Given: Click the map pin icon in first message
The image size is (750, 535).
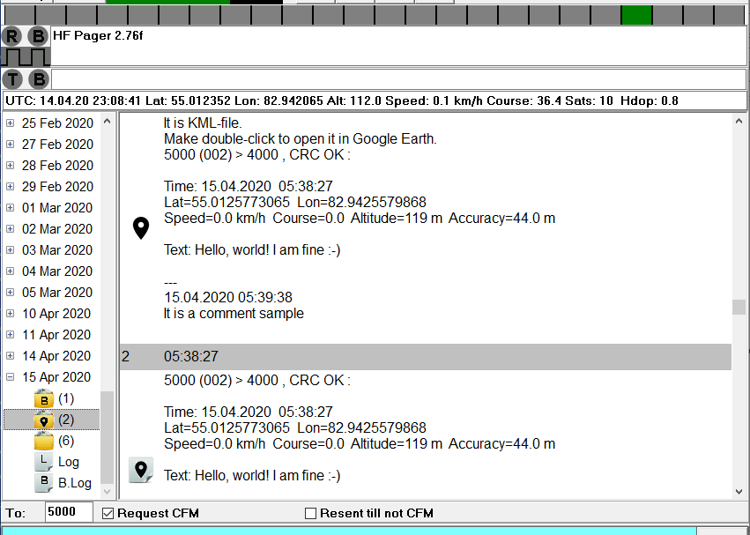Looking at the screenshot, I should 140,229.
